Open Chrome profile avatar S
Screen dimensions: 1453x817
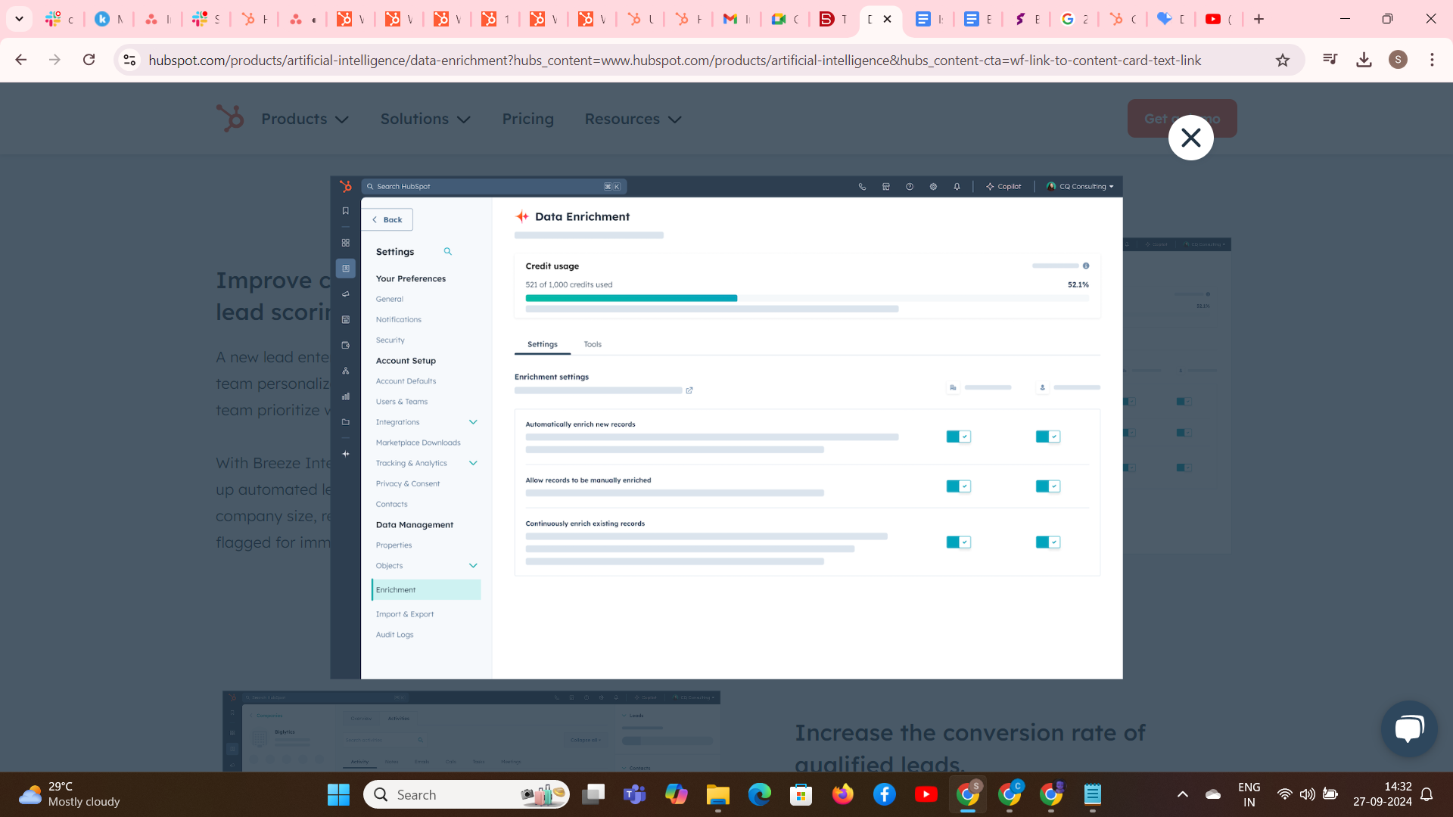(1398, 60)
